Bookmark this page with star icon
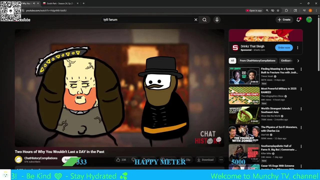This screenshot has width=320, height=180. tap(278, 10)
